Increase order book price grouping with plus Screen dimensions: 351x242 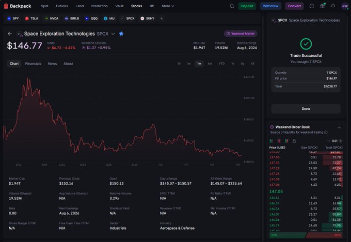(341, 141)
